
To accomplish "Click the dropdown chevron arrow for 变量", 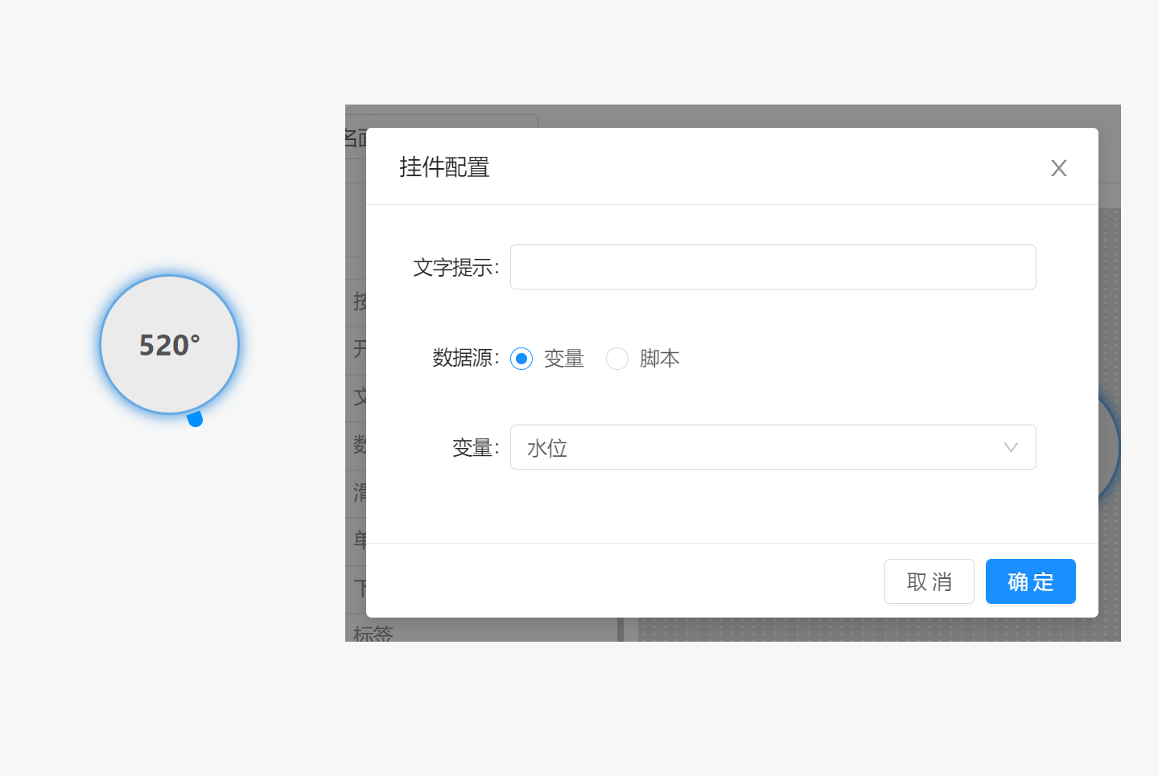I will (x=1011, y=447).
